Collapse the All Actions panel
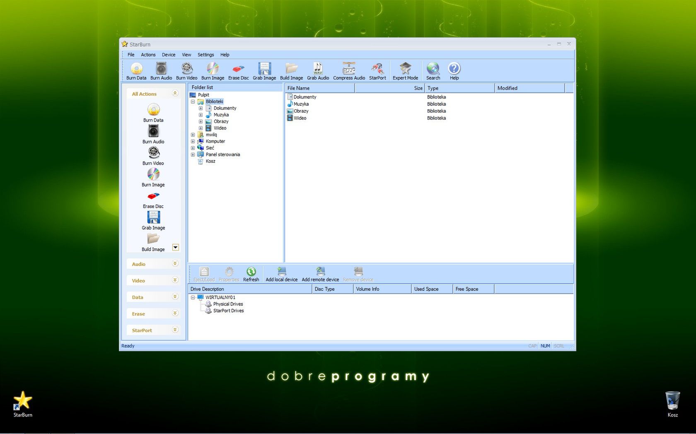Viewport: 696px width, 434px height. coord(175,93)
